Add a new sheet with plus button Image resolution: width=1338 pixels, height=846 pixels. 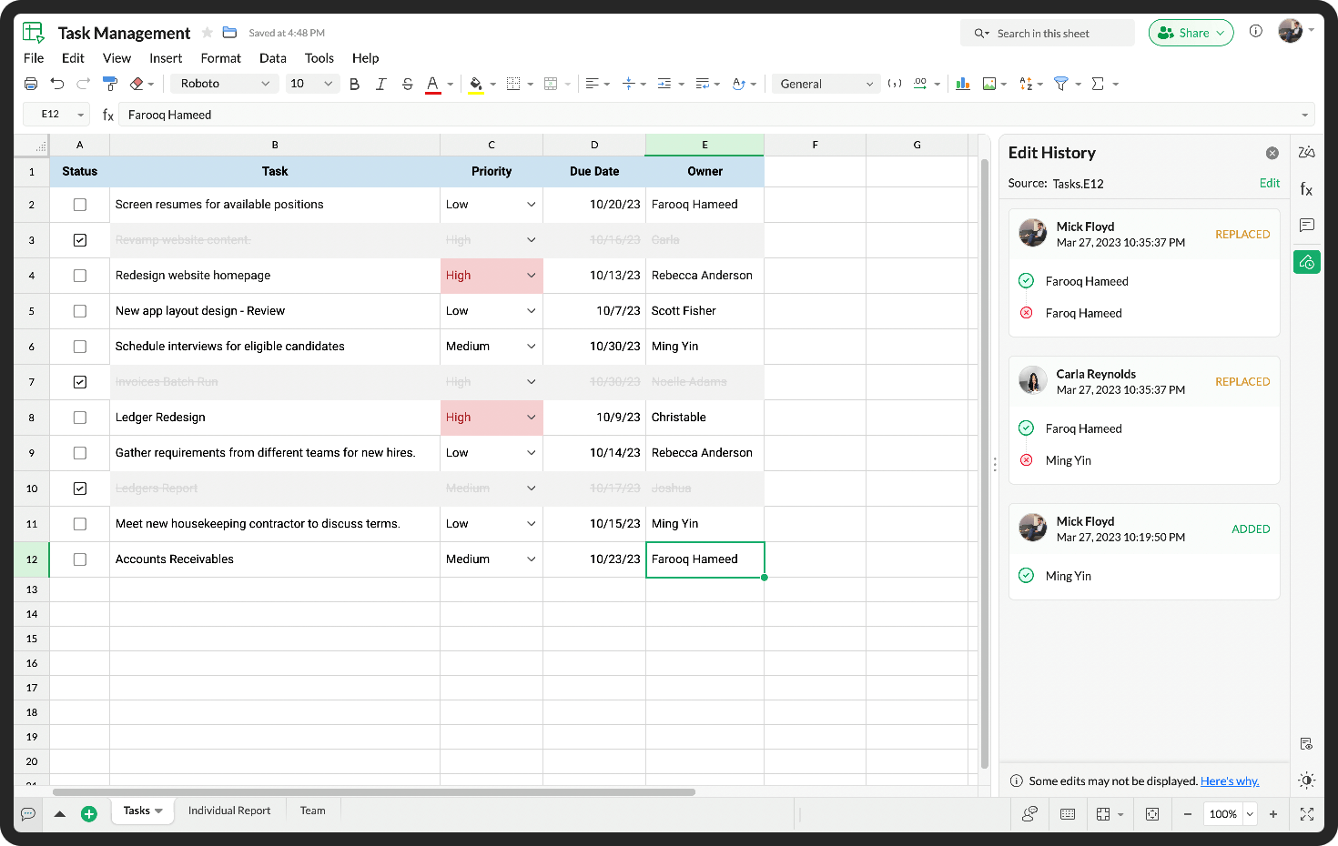pyautogui.click(x=89, y=814)
